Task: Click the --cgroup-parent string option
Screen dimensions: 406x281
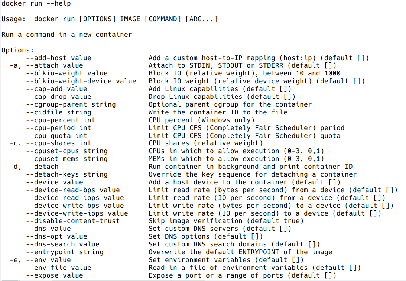Action: coord(71,104)
